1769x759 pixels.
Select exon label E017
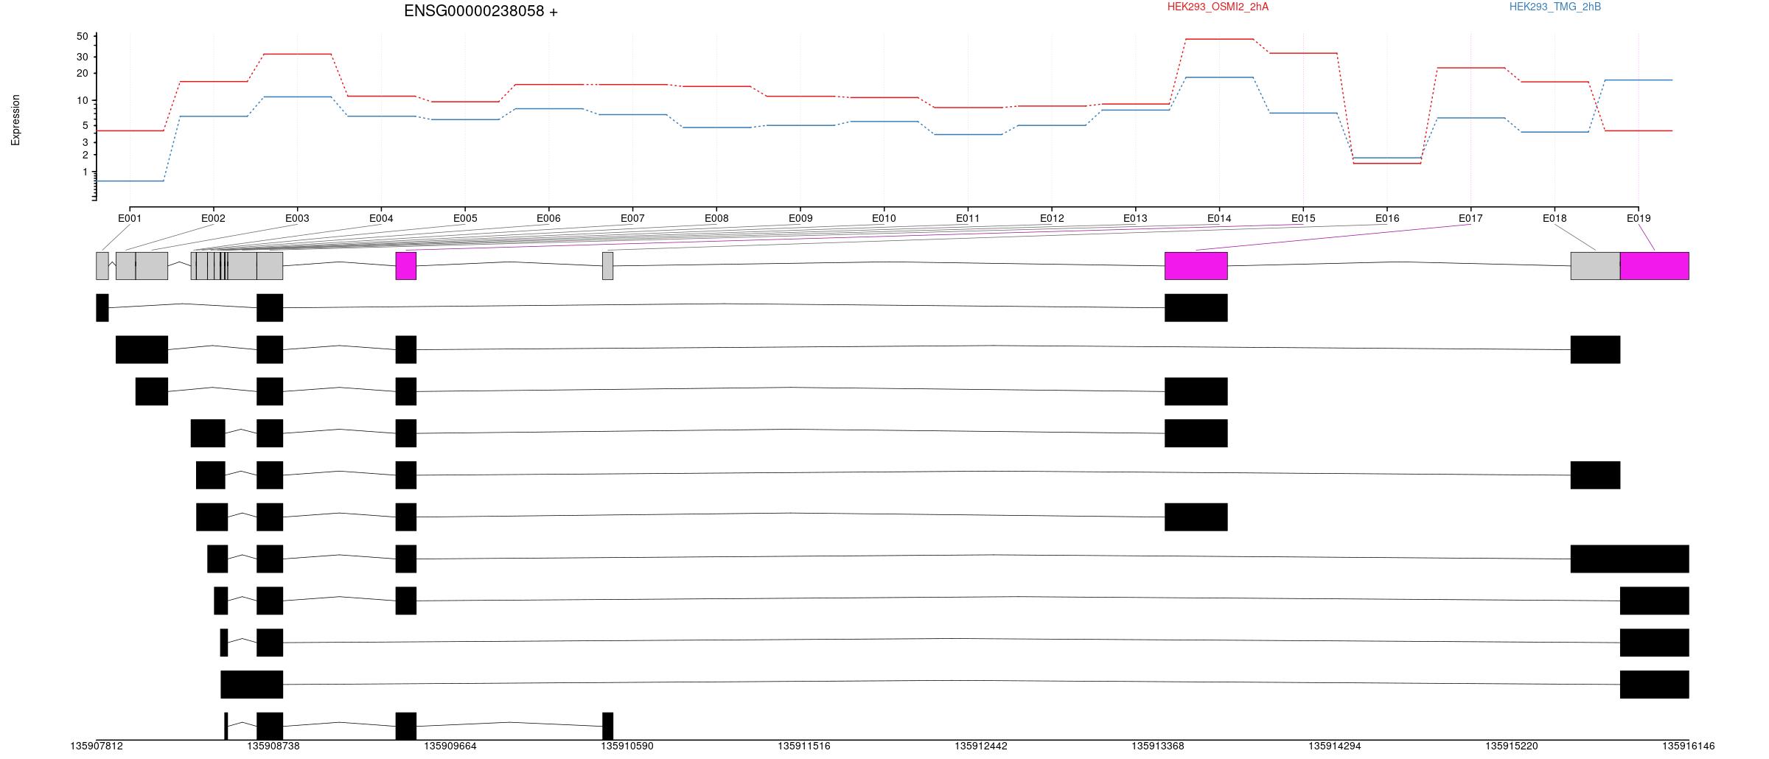click(1470, 218)
